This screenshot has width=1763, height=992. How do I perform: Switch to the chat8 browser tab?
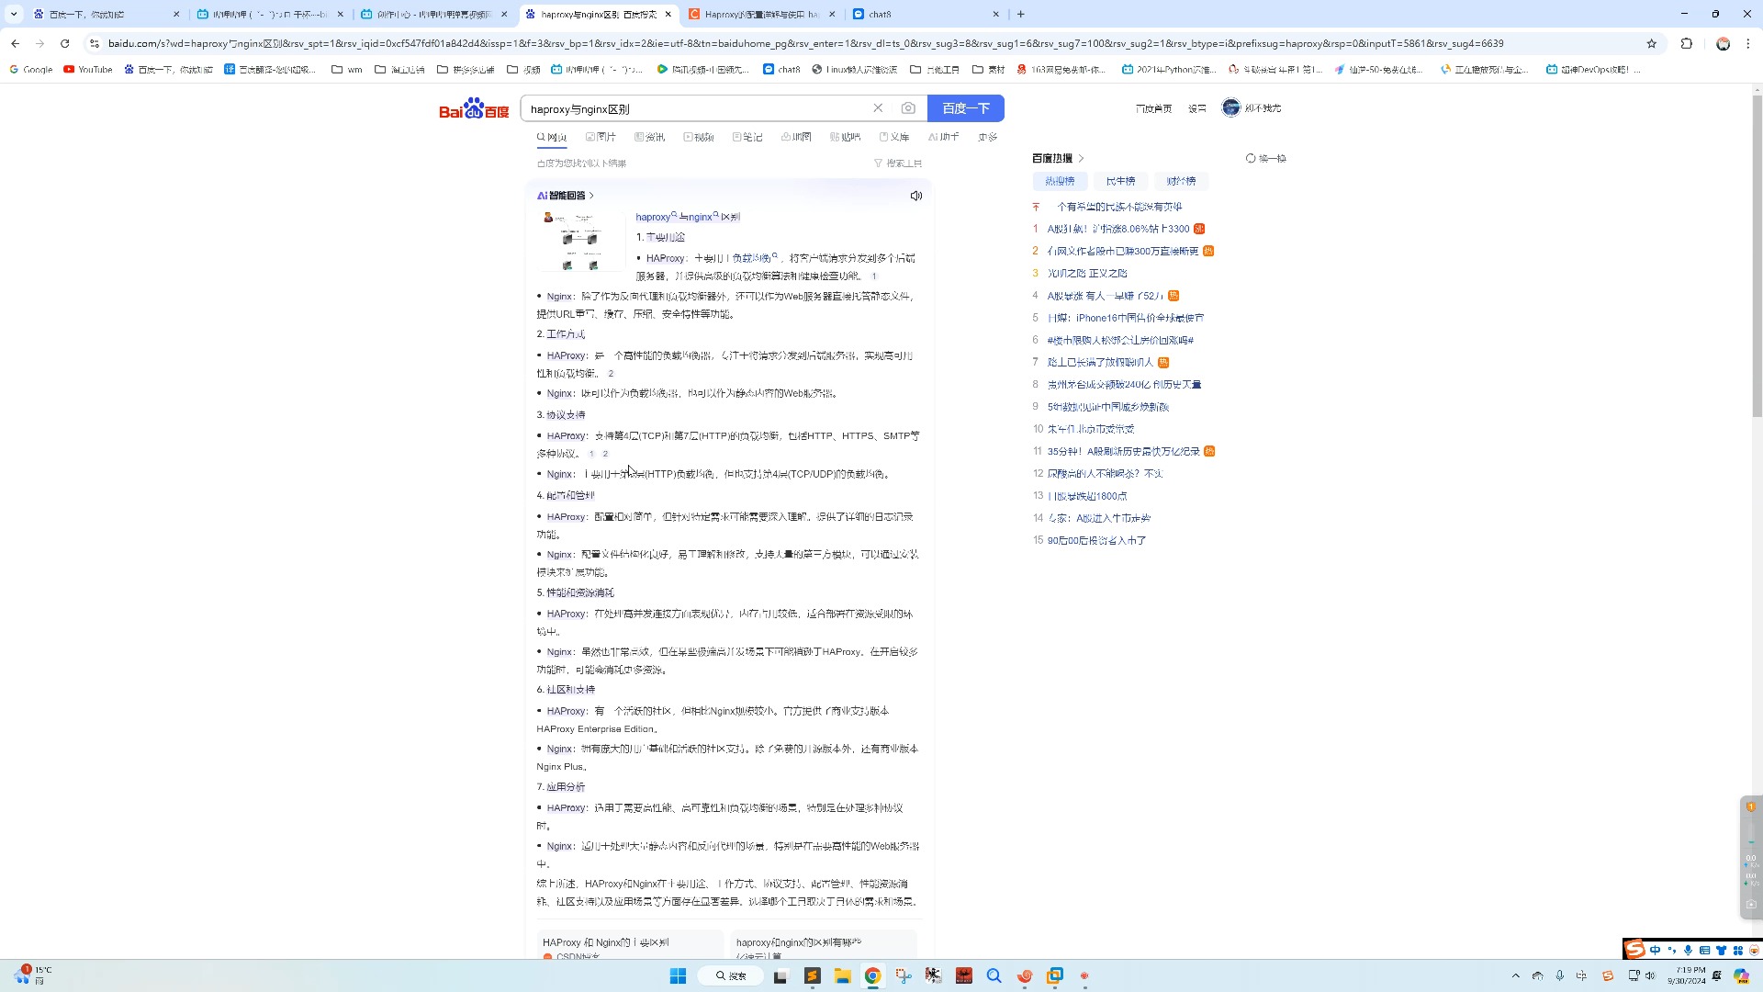tap(926, 14)
